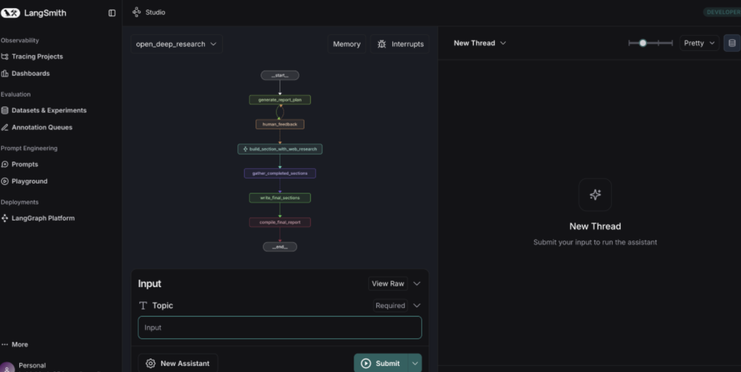Click the Annotation Queues pencil icon

tap(5, 127)
